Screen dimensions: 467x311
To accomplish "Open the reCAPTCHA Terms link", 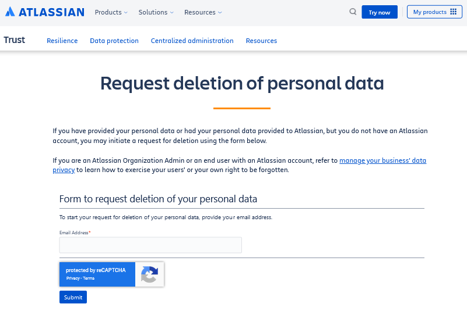I will (x=89, y=278).
